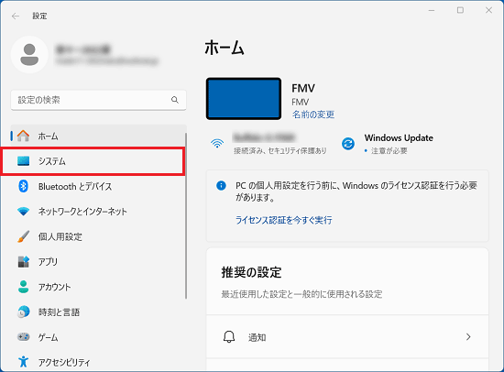504x372 pixels.
Task: Minimize the 設定 window
Action: (432, 10)
